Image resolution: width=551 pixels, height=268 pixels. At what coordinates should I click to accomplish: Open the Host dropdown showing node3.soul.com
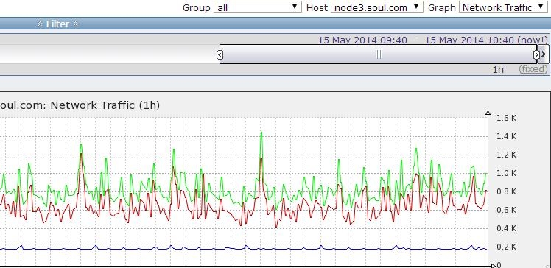pyautogui.click(x=376, y=7)
